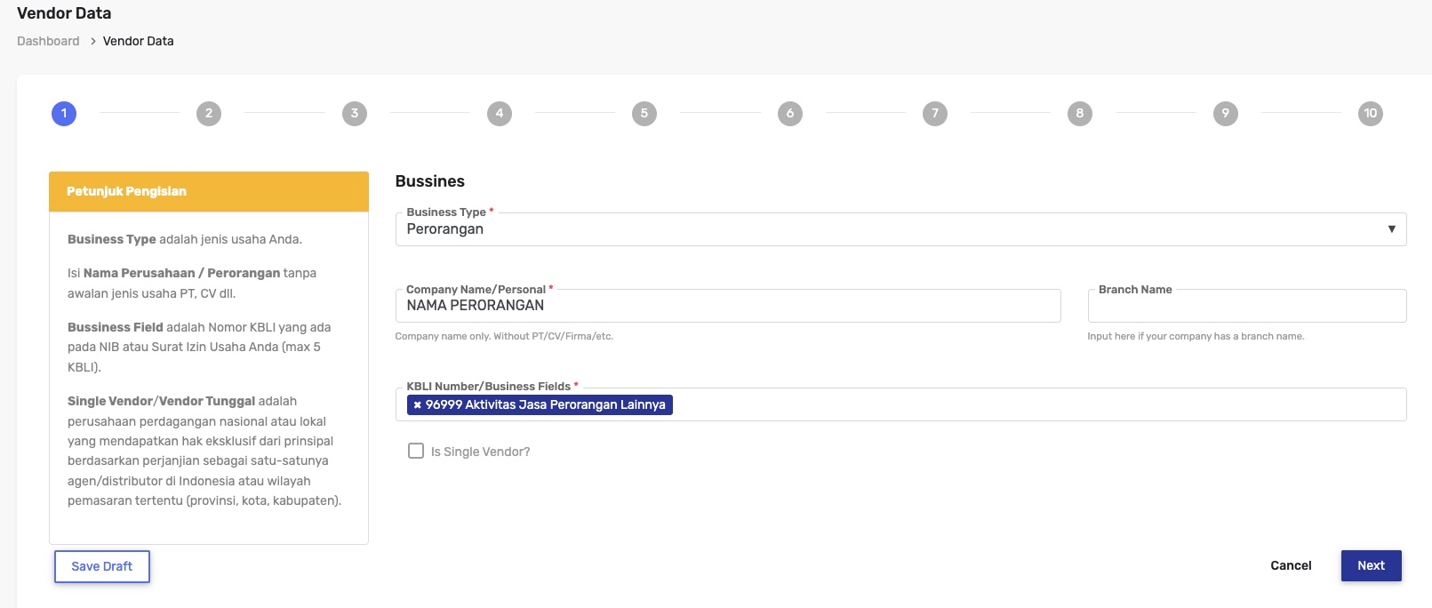
Task: Go to final step 10
Action: [1370, 114]
